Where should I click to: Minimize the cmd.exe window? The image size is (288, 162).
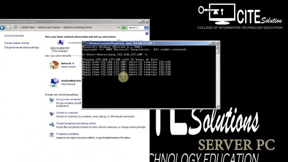[x=211, y=43]
